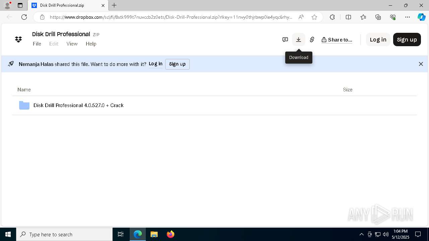Viewport: 429px width, 241px height.
Task: Open the View menu
Action: pyautogui.click(x=72, y=44)
